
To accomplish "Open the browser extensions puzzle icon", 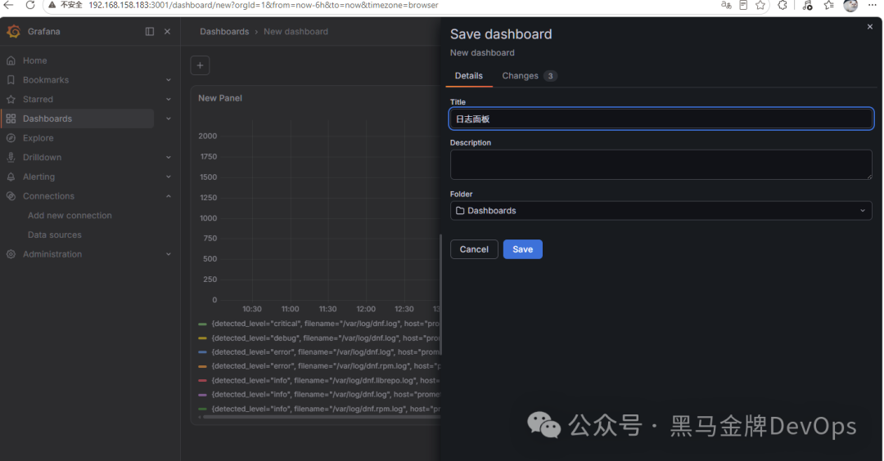I will pyautogui.click(x=783, y=5).
